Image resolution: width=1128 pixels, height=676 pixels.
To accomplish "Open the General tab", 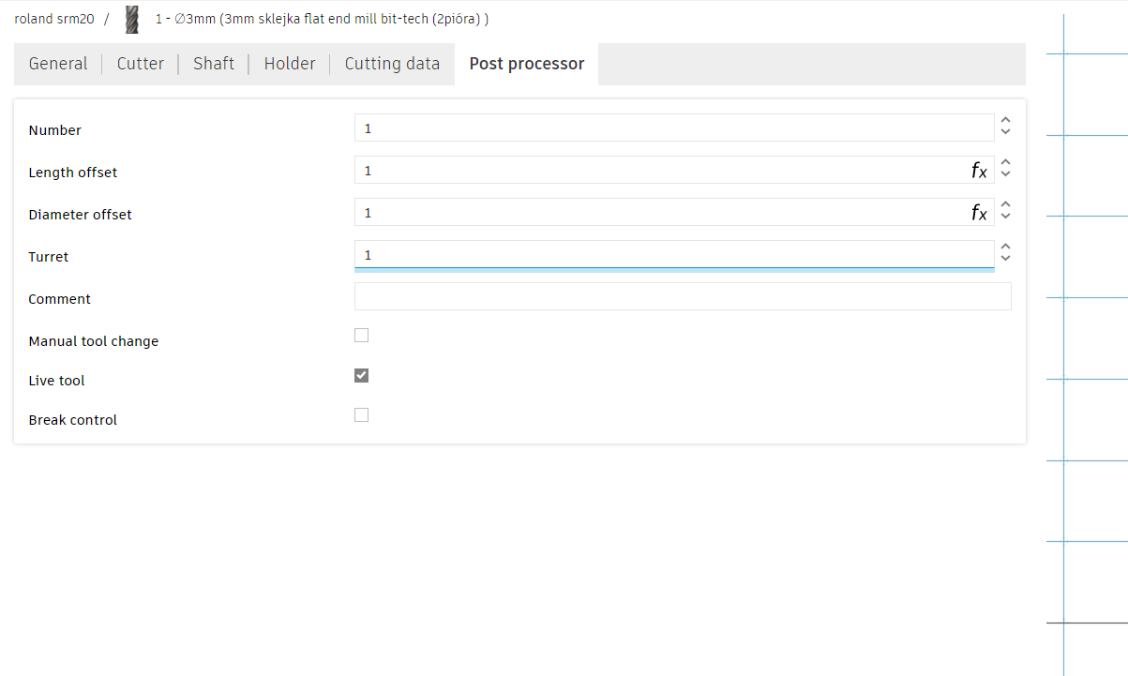I will click(58, 64).
